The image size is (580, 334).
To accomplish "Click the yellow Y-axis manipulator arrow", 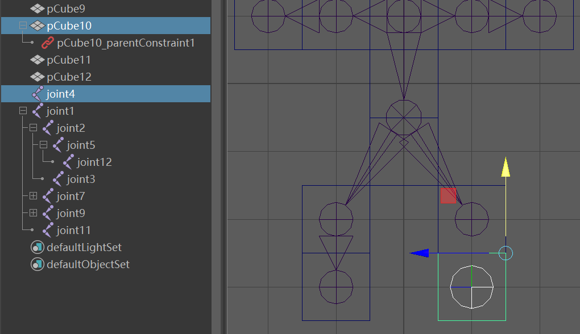I will tap(505, 168).
